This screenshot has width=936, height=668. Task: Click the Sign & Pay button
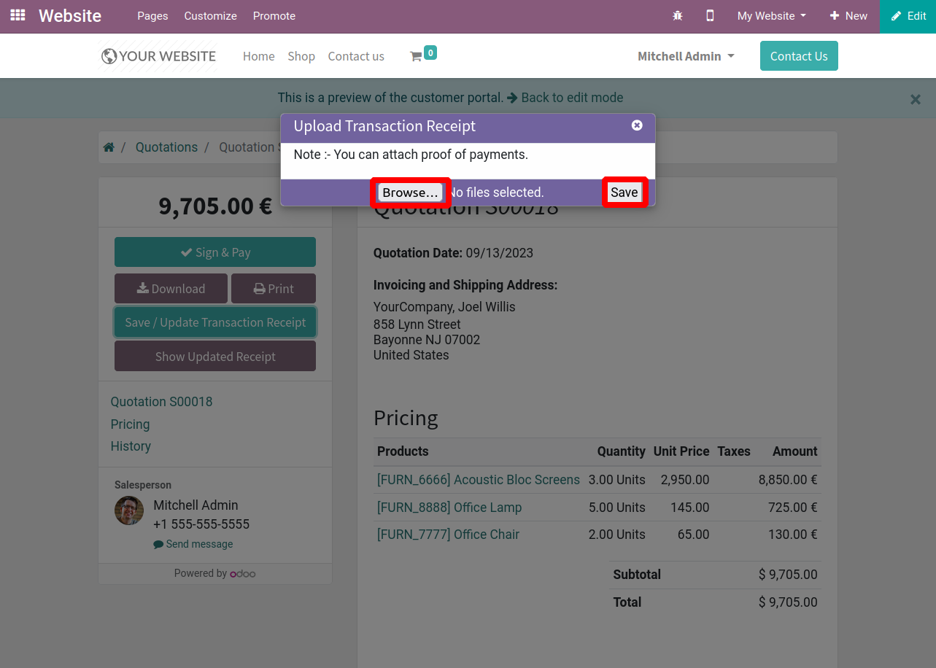click(215, 252)
